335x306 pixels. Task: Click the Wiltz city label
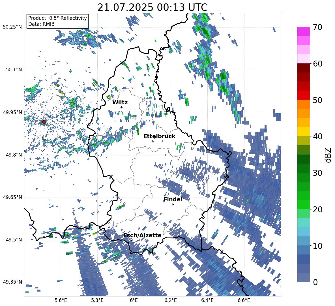[120, 102]
